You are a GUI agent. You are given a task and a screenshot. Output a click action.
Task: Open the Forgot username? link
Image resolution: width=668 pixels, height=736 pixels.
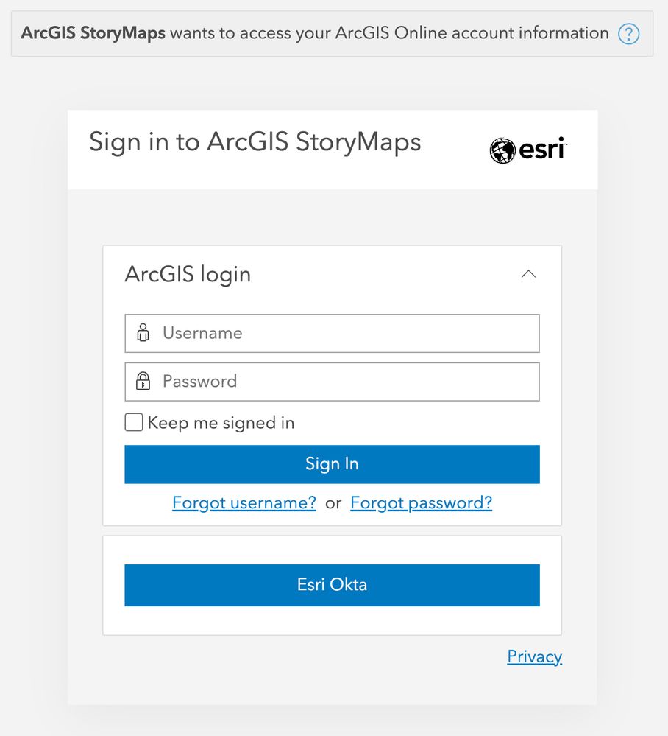point(244,503)
